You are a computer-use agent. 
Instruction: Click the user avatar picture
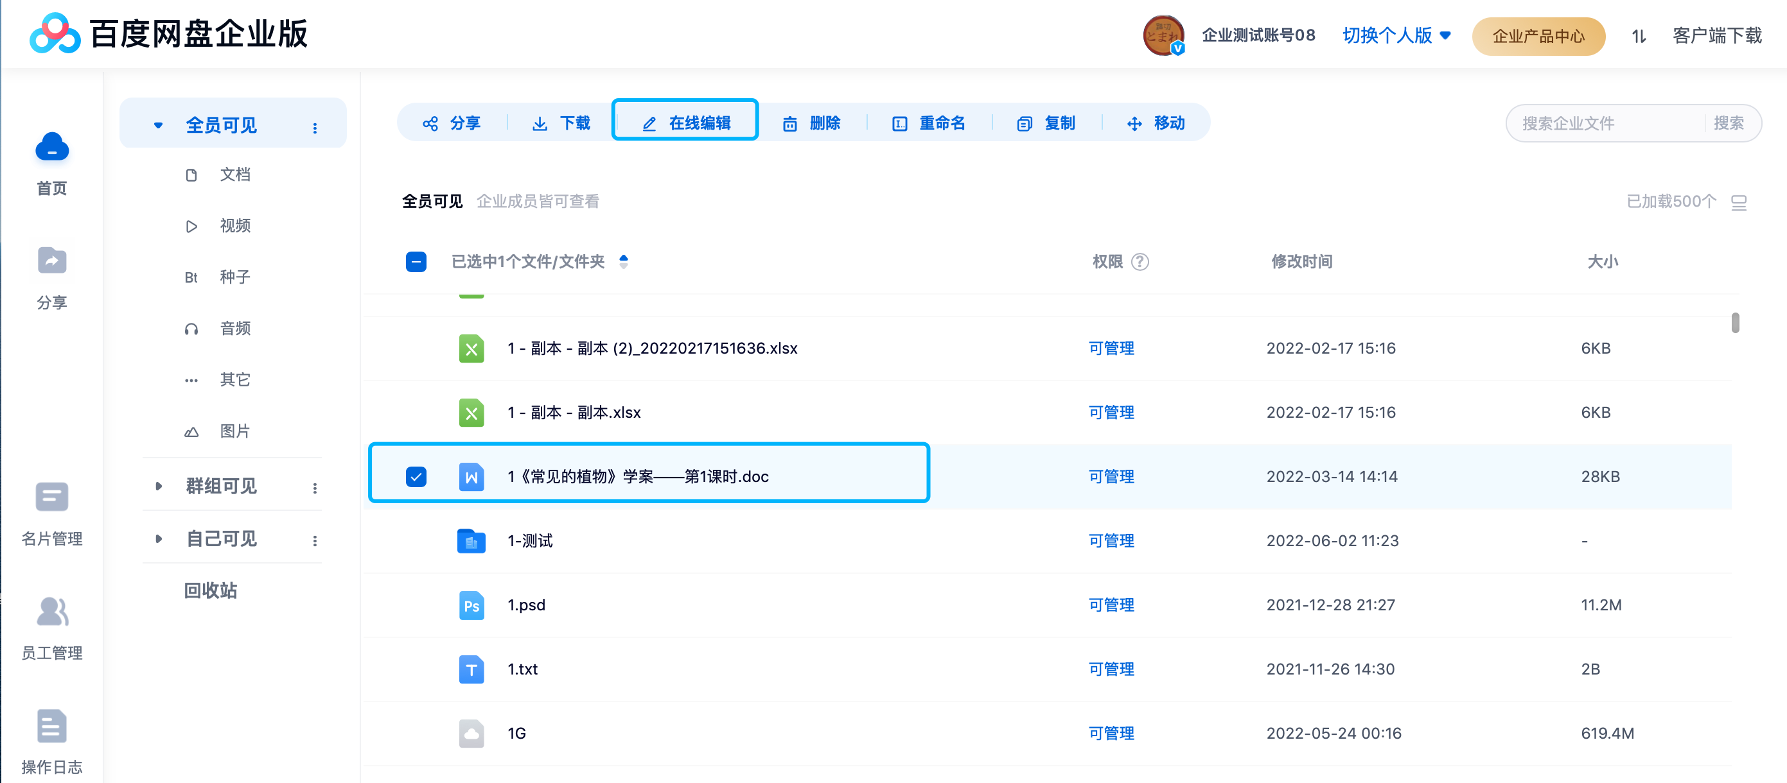pos(1163,35)
